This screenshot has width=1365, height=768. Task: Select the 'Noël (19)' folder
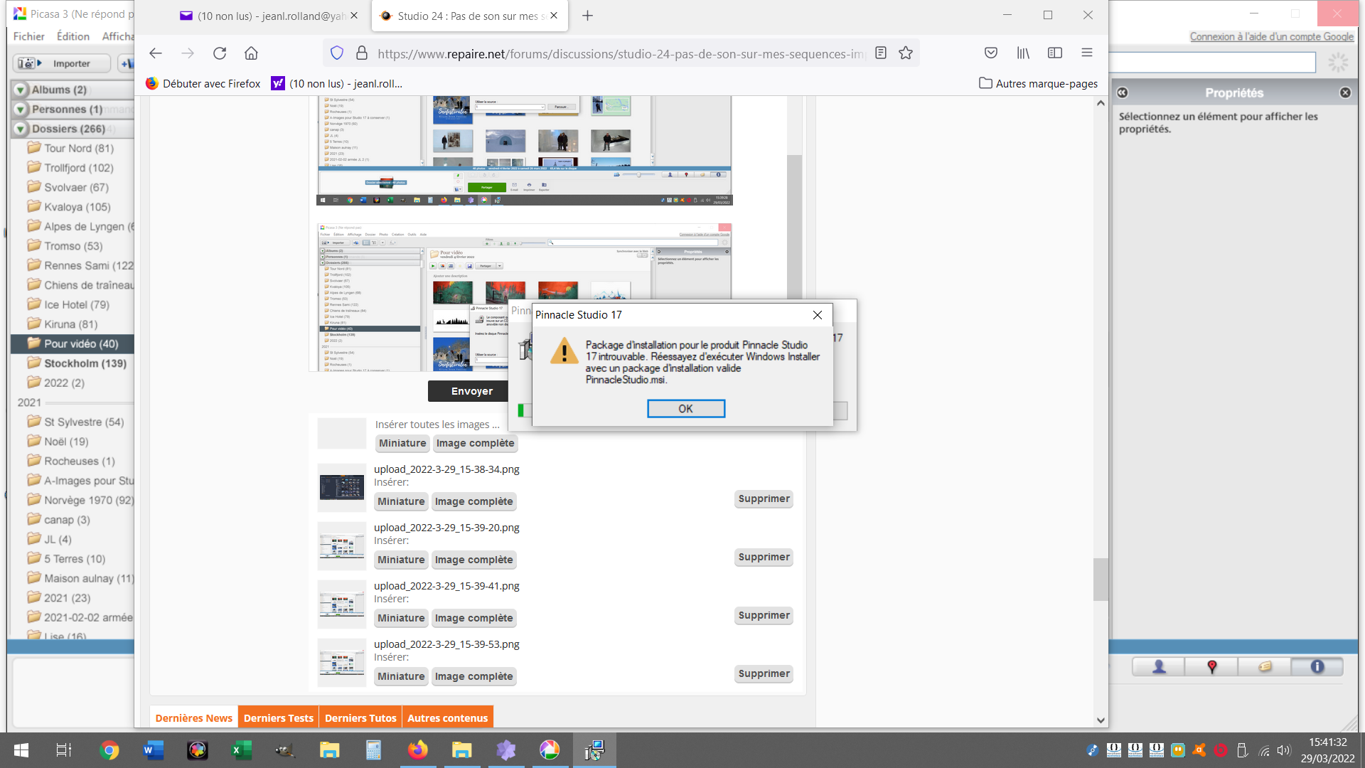65,442
